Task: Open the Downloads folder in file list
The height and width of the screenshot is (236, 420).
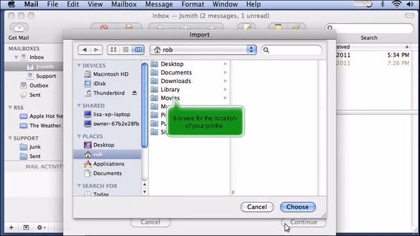Action: click(x=188, y=81)
